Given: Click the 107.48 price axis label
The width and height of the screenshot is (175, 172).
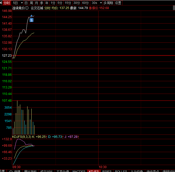Looking at the screenshot, I should 7,101.
